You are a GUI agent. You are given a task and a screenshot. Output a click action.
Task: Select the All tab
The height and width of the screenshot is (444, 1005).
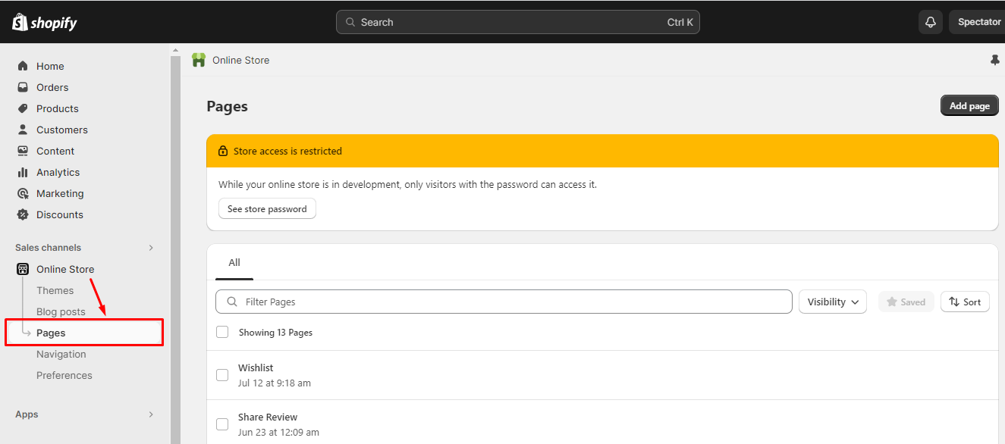(234, 263)
